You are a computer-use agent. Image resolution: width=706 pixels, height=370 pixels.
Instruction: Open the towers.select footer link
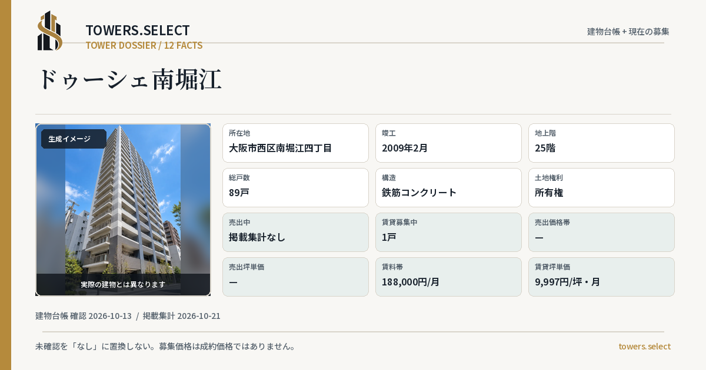tap(644, 347)
